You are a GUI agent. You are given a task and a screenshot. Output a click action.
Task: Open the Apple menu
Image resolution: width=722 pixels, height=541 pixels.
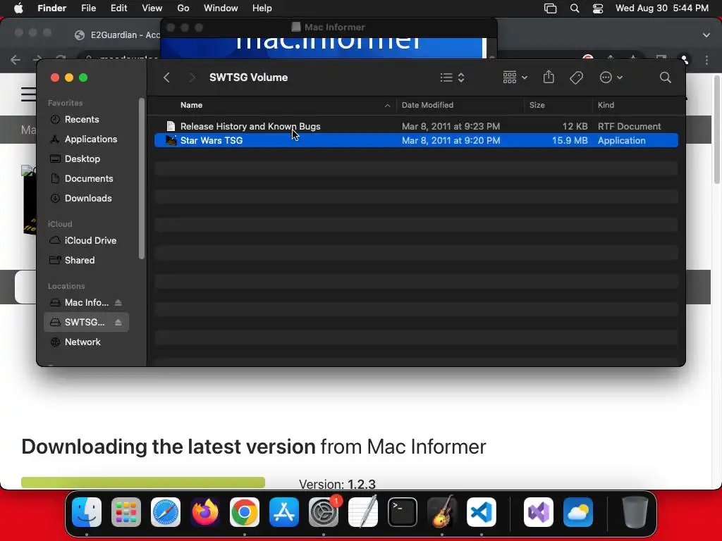pos(18,8)
